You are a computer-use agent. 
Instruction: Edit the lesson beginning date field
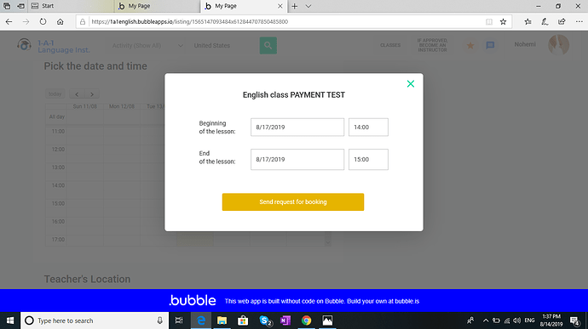(x=297, y=128)
